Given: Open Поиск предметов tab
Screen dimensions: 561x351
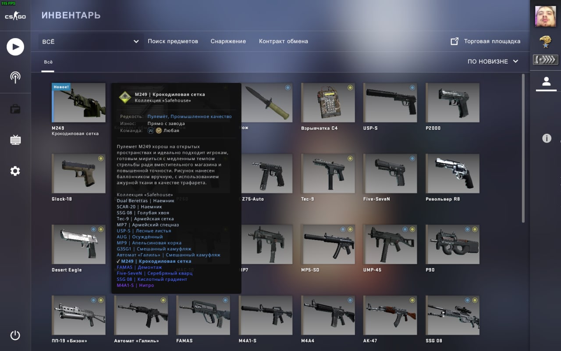Looking at the screenshot, I should click(173, 41).
